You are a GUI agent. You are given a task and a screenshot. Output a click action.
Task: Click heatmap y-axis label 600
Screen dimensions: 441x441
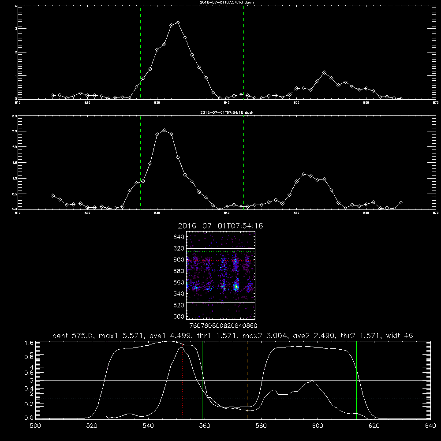[x=179, y=260]
